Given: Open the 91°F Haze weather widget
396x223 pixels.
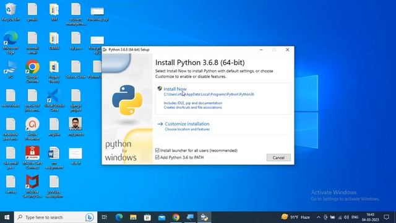Looking at the screenshot, I should (296, 217).
